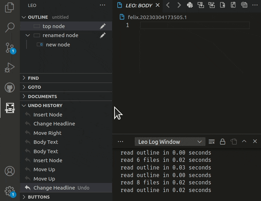Click the second Body Text undo entry
Screen dimensions: 261x201
(66, 151)
